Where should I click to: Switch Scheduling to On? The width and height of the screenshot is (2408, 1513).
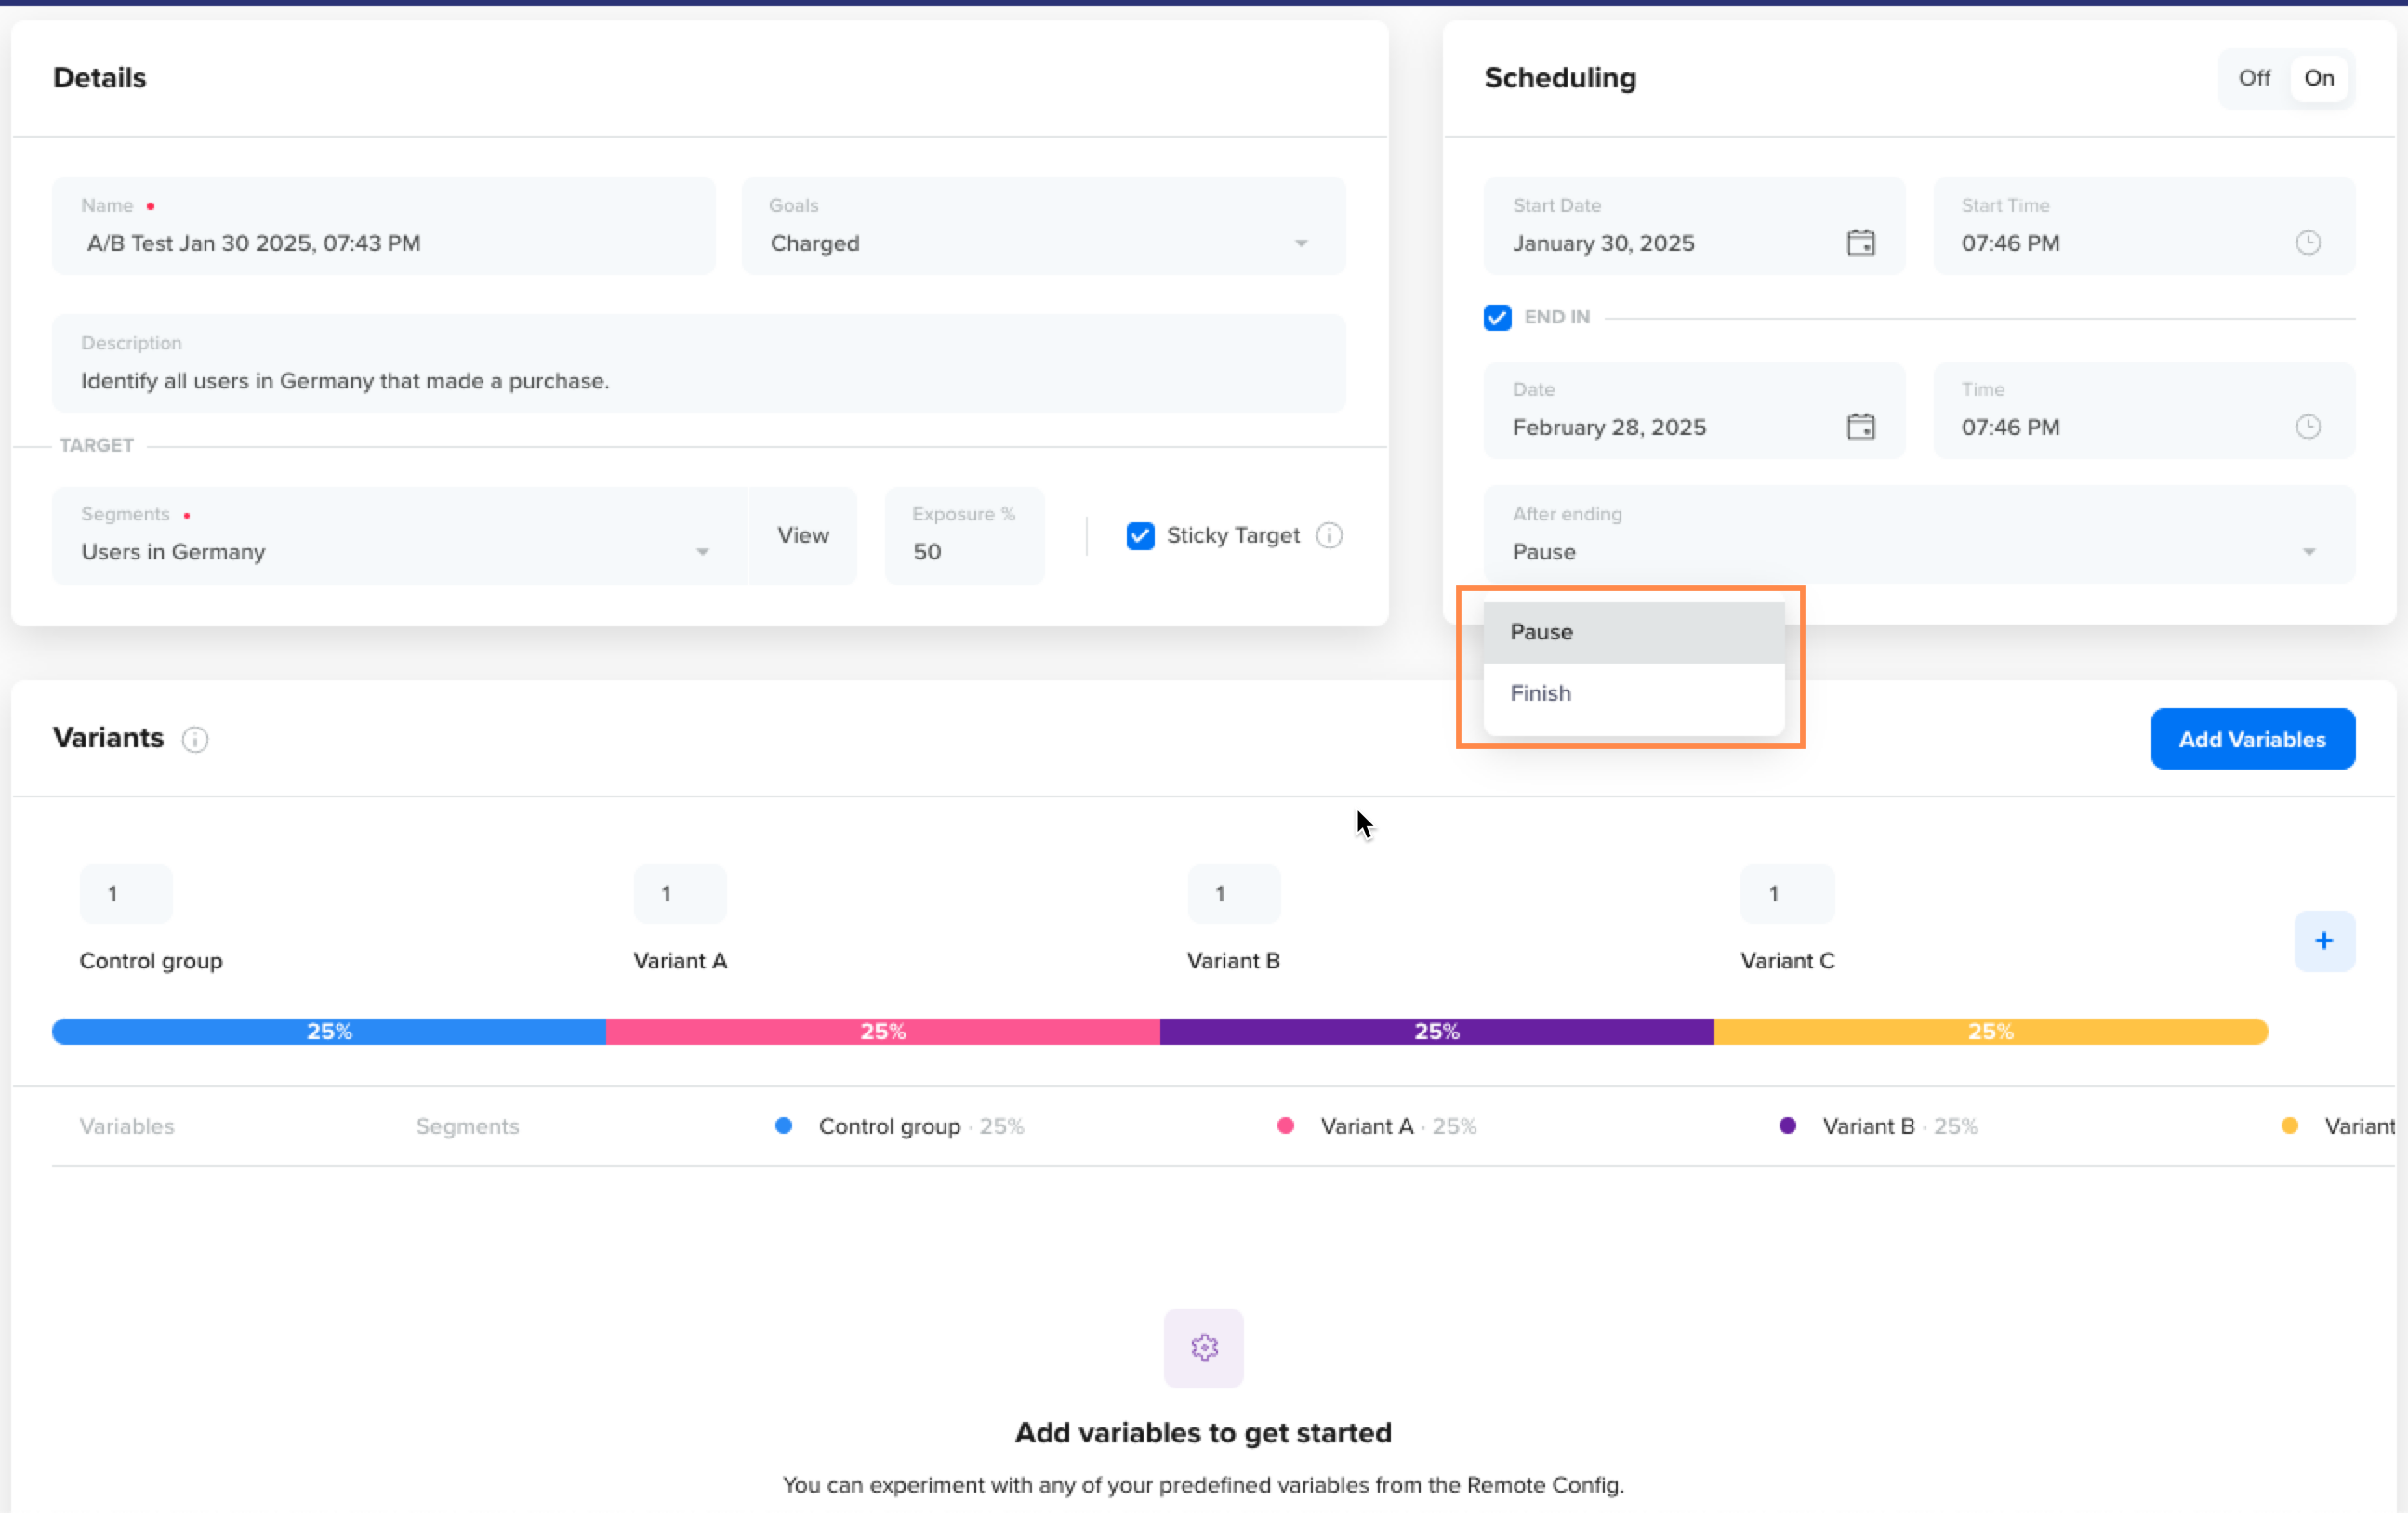tap(2319, 78)
